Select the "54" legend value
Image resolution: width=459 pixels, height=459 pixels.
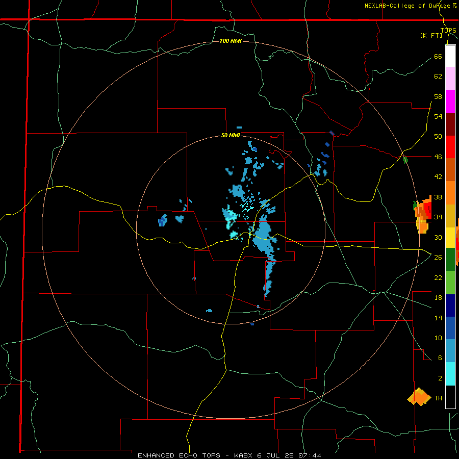438,116
